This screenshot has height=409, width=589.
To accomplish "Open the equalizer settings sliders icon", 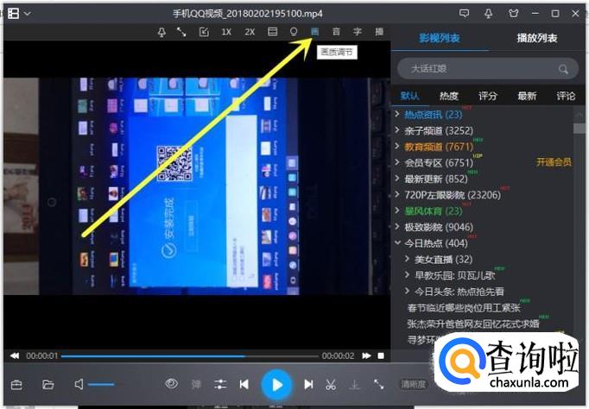I will 220,384.
